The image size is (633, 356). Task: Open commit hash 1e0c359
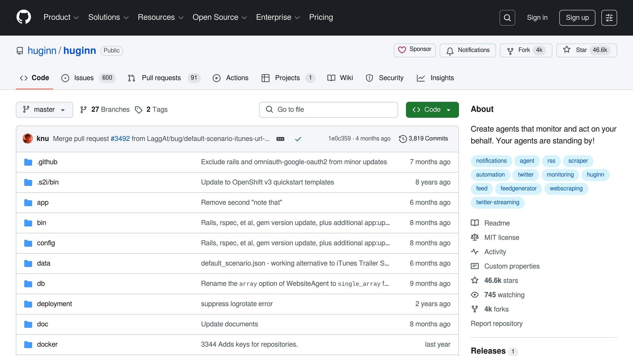[339, 139]
